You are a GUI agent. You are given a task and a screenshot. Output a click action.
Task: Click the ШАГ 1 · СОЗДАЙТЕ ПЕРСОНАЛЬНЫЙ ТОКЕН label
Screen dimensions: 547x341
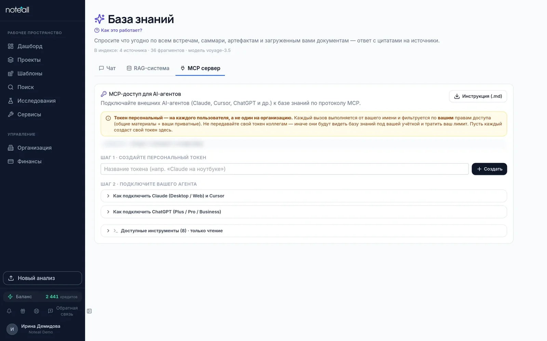point(154,158)
